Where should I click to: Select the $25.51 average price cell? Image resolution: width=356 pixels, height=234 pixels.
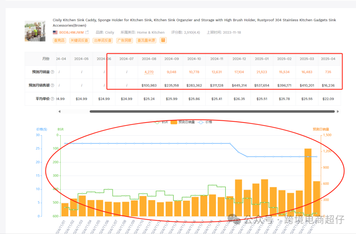pos(262,99)
